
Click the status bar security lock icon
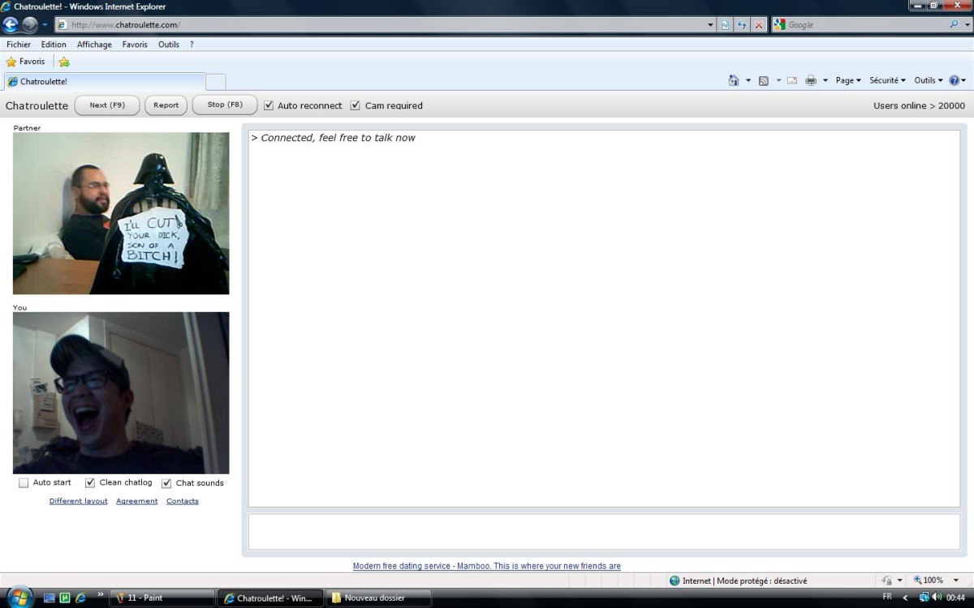coord(887,580)
